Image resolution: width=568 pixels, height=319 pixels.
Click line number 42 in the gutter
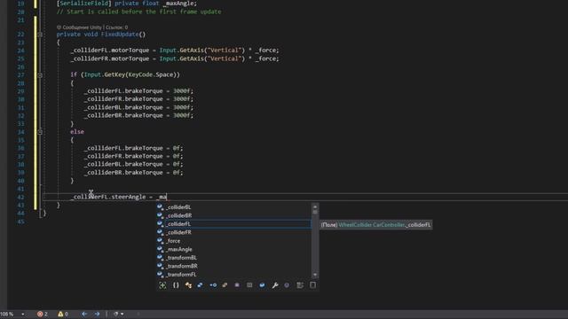point(21,197)
